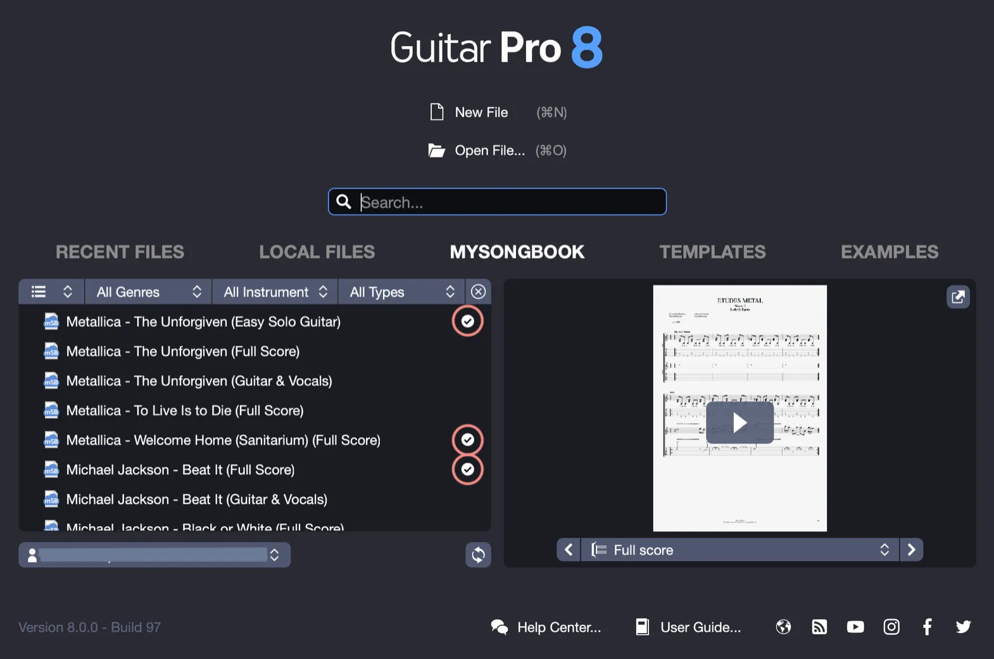Open the Instagram icon

click(891, 627)
